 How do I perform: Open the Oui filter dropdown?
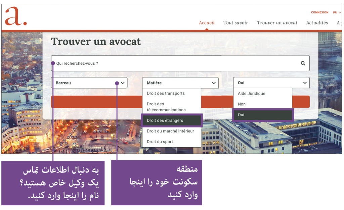[271, 82]
